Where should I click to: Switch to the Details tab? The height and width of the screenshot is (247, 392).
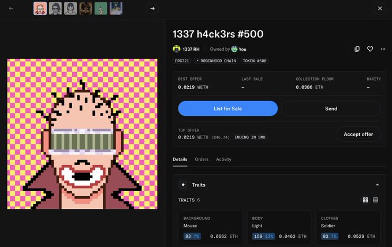180,159
